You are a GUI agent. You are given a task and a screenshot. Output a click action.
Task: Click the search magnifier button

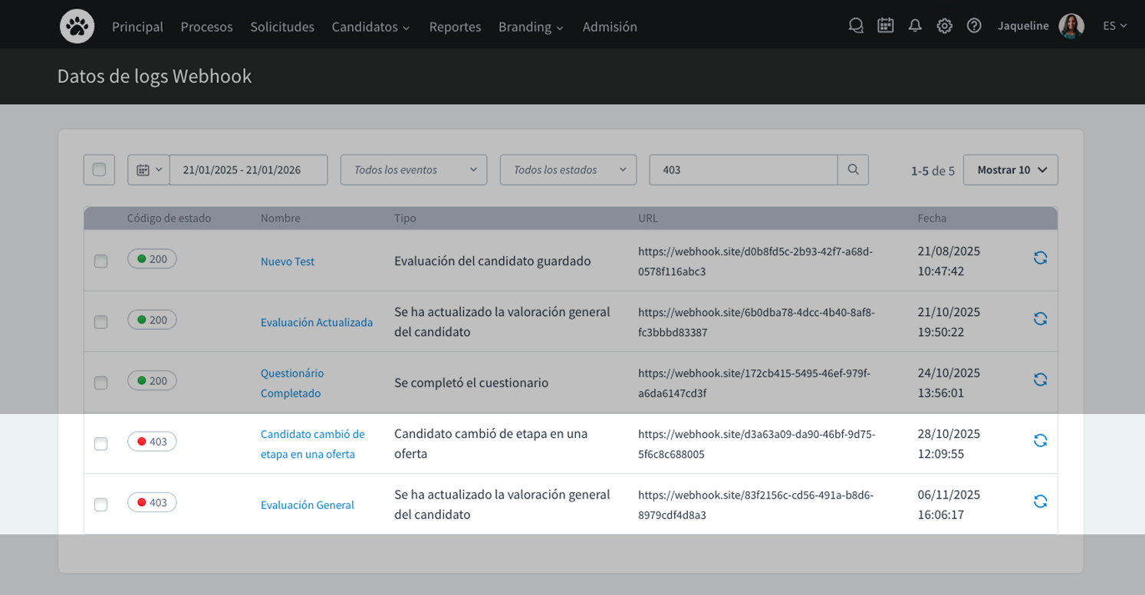point(853,170)
